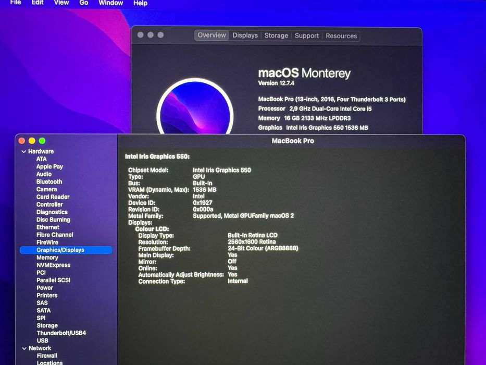Image resolution: width=486 pixels, height=365 pixels.
Task: Click the Version 12.7.4 text
Action: (276, 83)
